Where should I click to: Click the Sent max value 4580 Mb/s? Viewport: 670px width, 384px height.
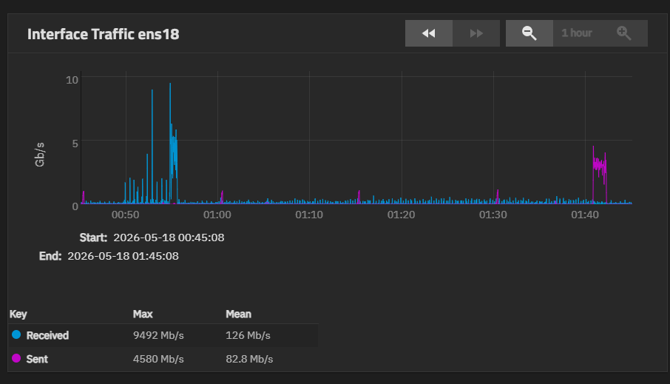tap(158, 359)
